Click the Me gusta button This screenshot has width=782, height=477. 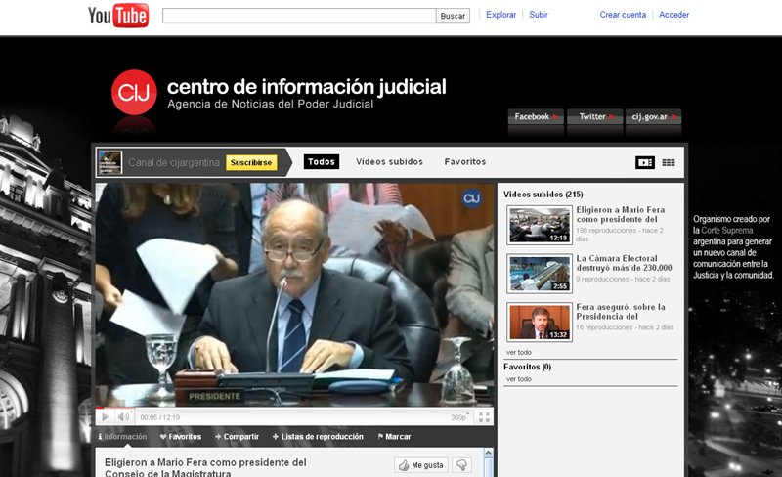pyautogui.click(x=421, y=465)
